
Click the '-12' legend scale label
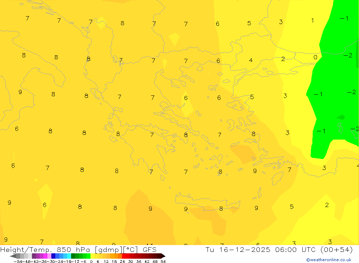pyautogui.click(x=75, y=262)
